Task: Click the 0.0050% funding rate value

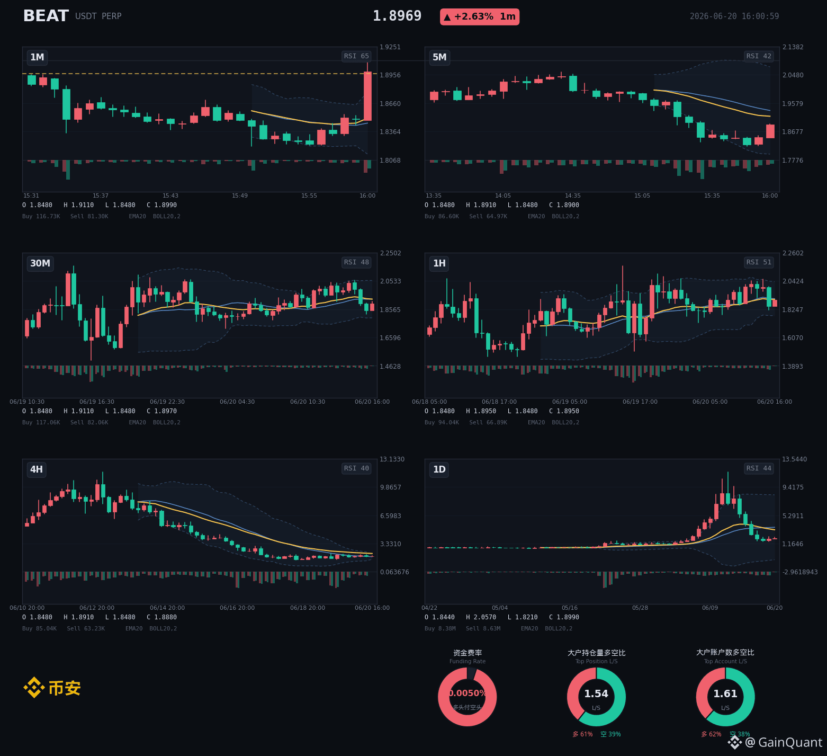Action: click(x=468, y=693)
